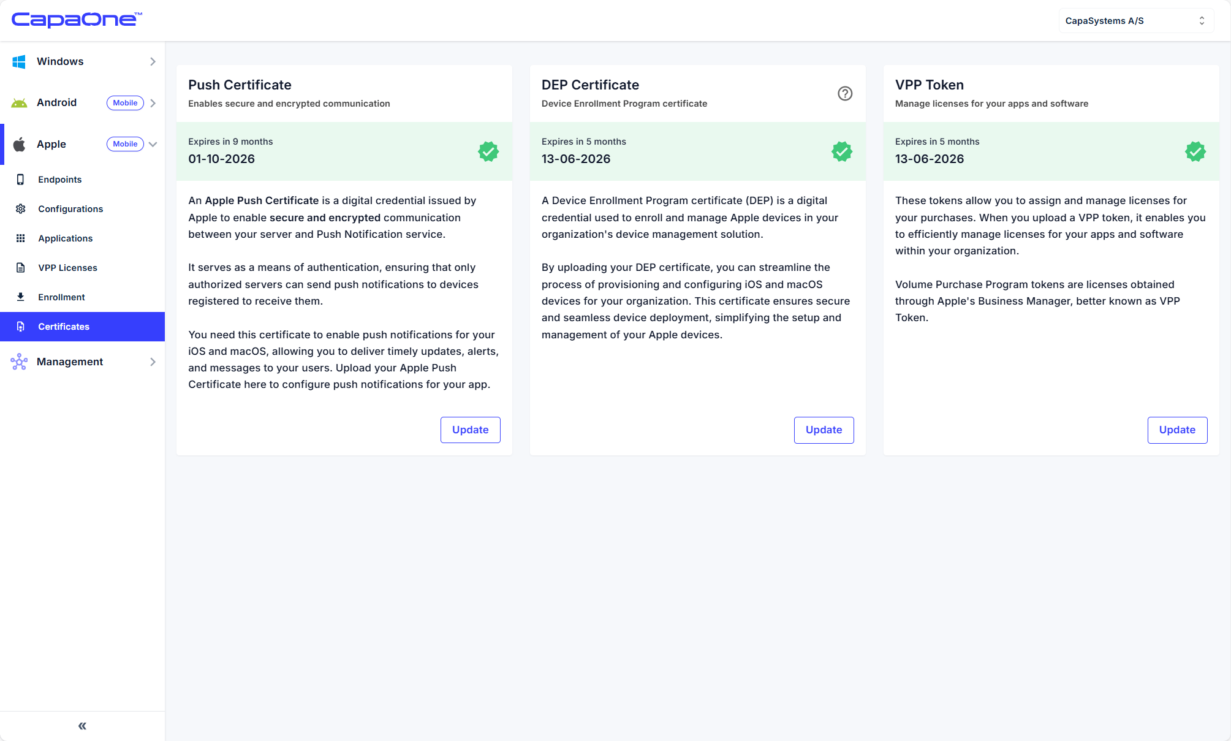1231x741 pixels.
Task: Click the Android Mobile badge
Action: pyautogui.click(x=125, y=103)
